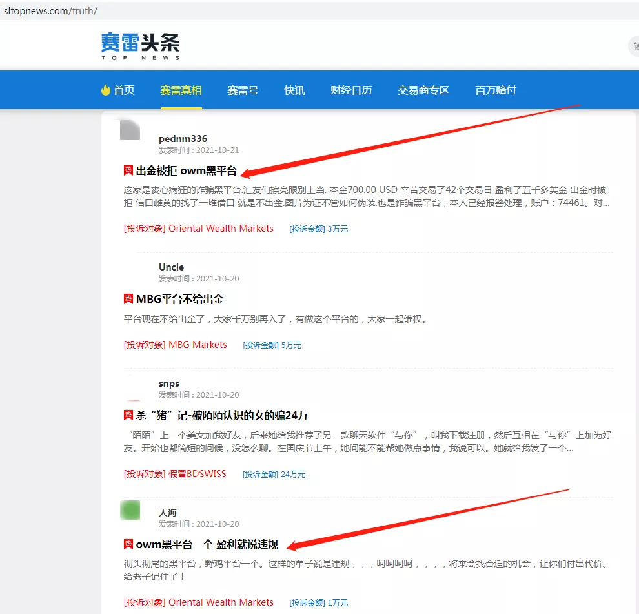The height and width of the screenshot is (614, 639).
Task: Select the 赛雷真相 tab
Action: pos(181,90)
